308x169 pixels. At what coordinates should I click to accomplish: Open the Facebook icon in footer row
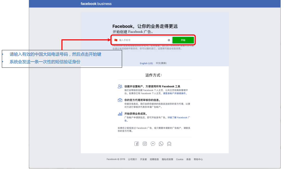click(137, 144)
